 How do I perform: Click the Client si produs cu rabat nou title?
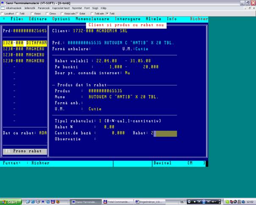[x=126, y=25]
